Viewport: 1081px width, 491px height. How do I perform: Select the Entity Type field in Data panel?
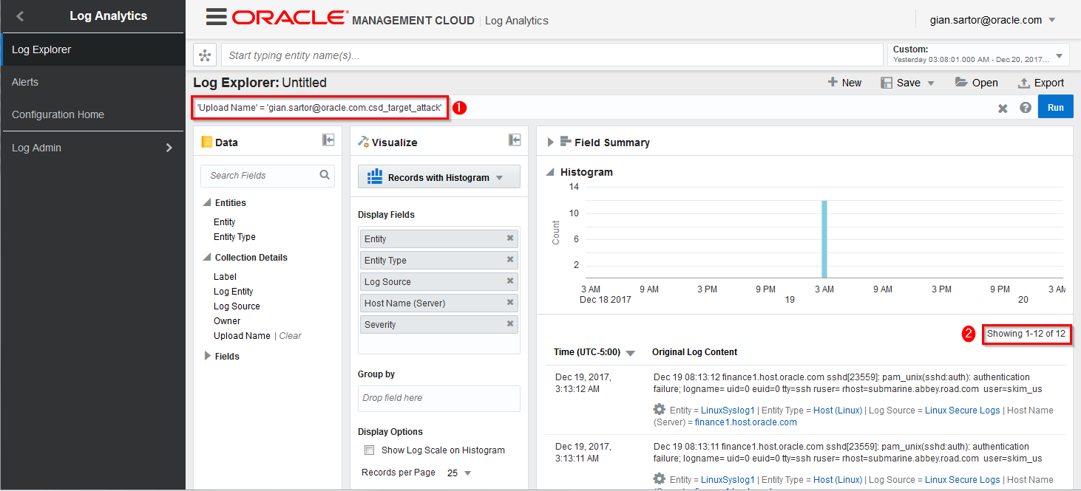(234, 237)
